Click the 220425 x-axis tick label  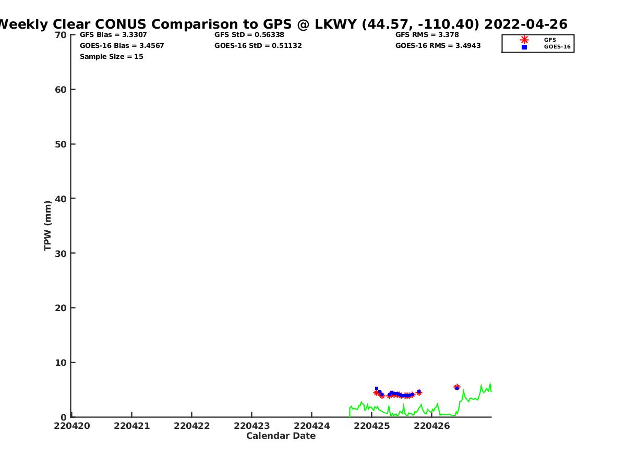tap(371, 426)
